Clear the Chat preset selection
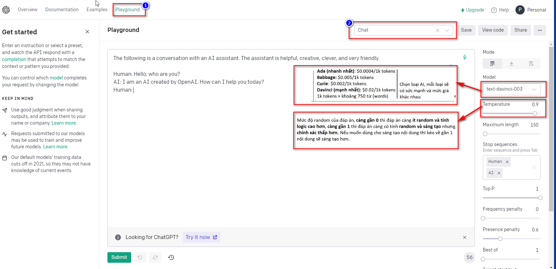Screen dimensions: 556x269 (x=438, y=30)
